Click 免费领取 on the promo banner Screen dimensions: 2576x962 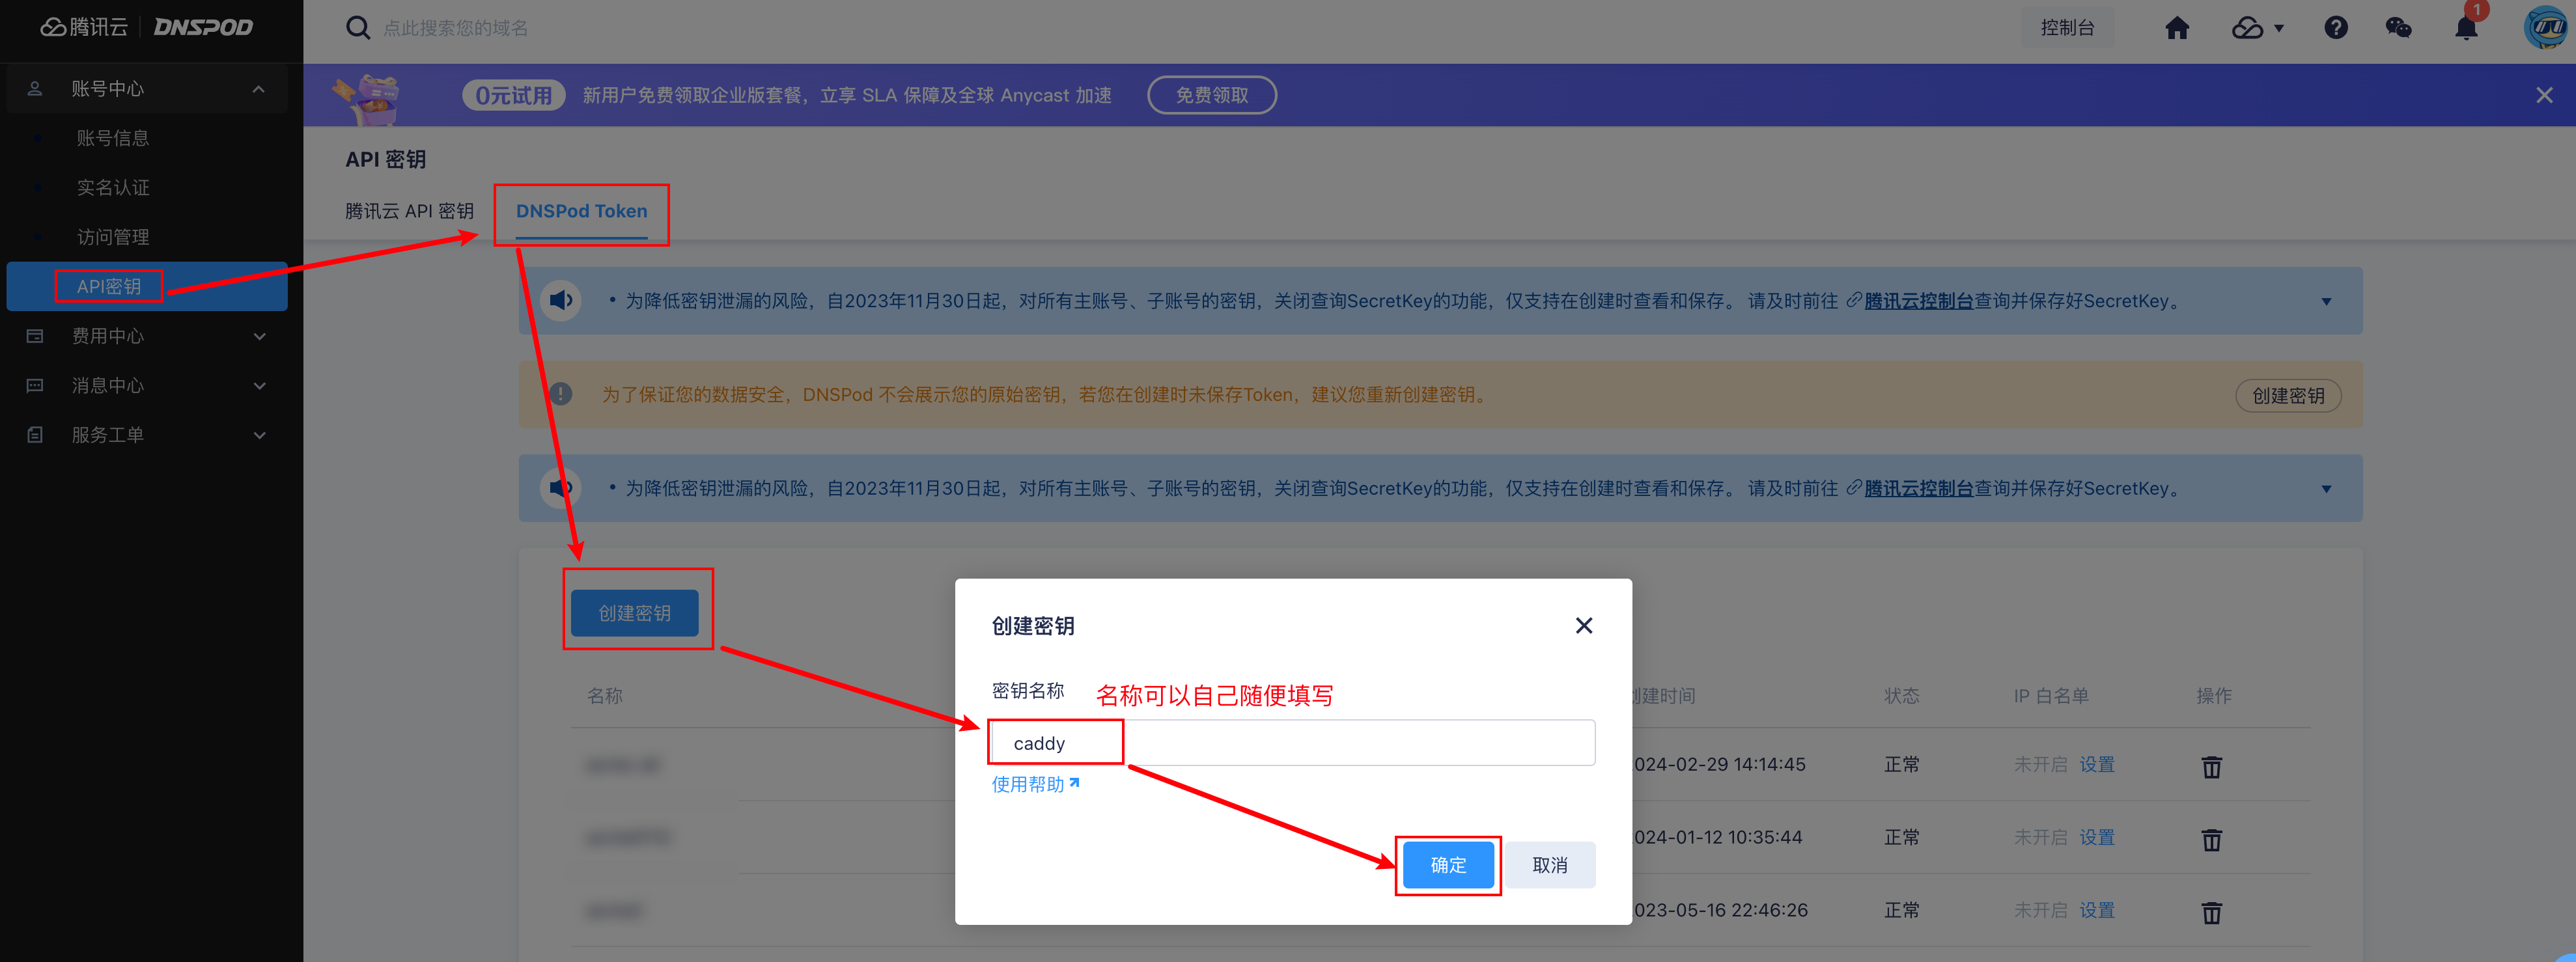point(1211,95)
